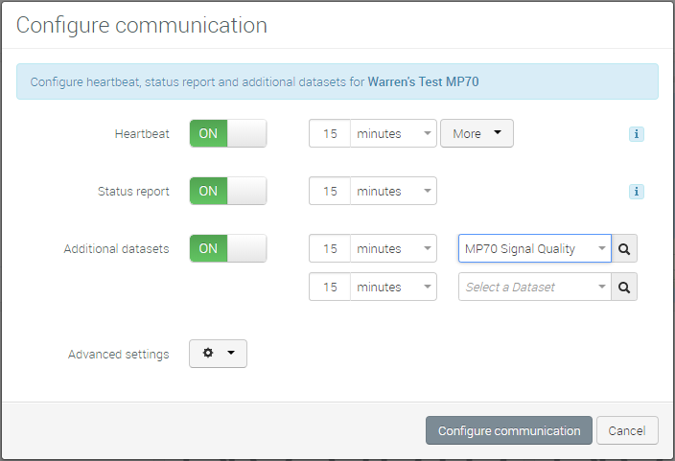The width and height of the screenshot is (675, 461).
Task: Expand the Heartbeat More options button
Action: 477,133
